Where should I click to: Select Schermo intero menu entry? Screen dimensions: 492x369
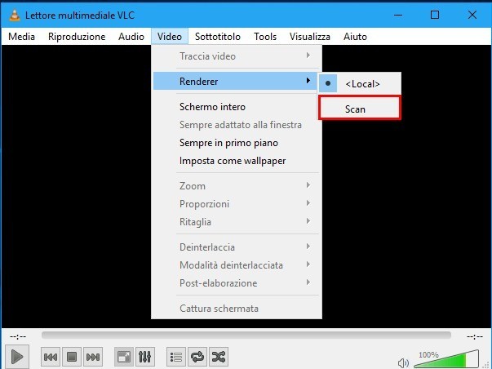tap(235, 107)
